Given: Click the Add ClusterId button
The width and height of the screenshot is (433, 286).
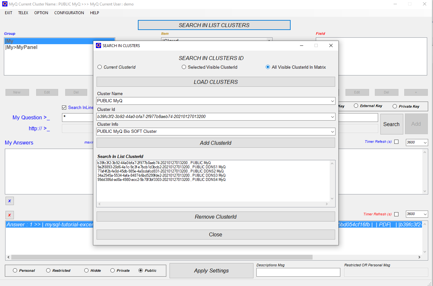Looking at the screenshot, I should point(216,143).
